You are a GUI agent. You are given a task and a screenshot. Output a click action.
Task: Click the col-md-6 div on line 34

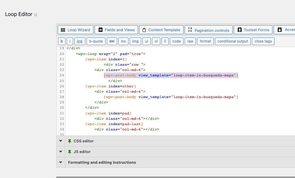click(x=127, y=129)
